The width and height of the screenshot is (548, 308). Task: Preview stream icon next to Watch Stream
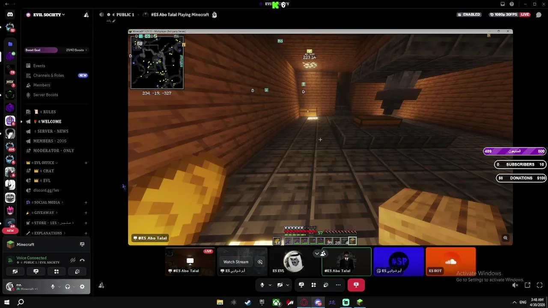point(260,262)
